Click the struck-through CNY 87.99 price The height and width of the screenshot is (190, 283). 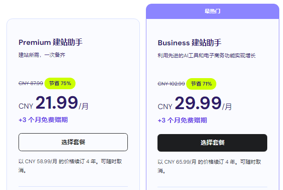(31, 84)
